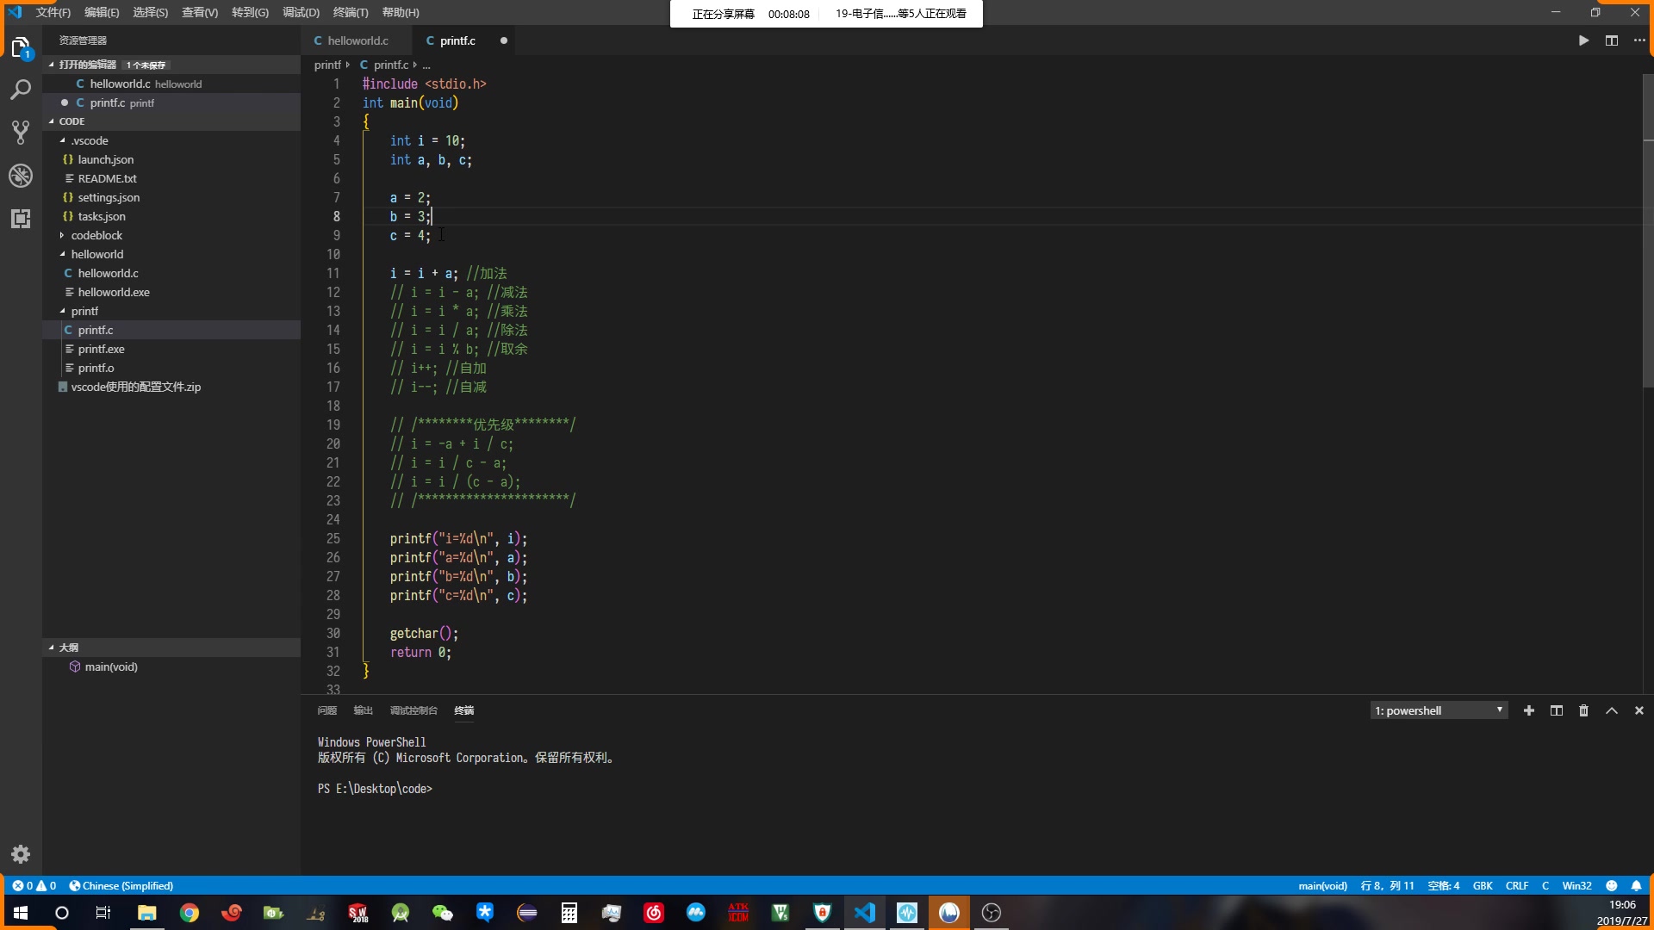Click the unsaved dot on printf.c tab
The height and width of the screenshot is (930, 1654).
(x=504, y=40)
